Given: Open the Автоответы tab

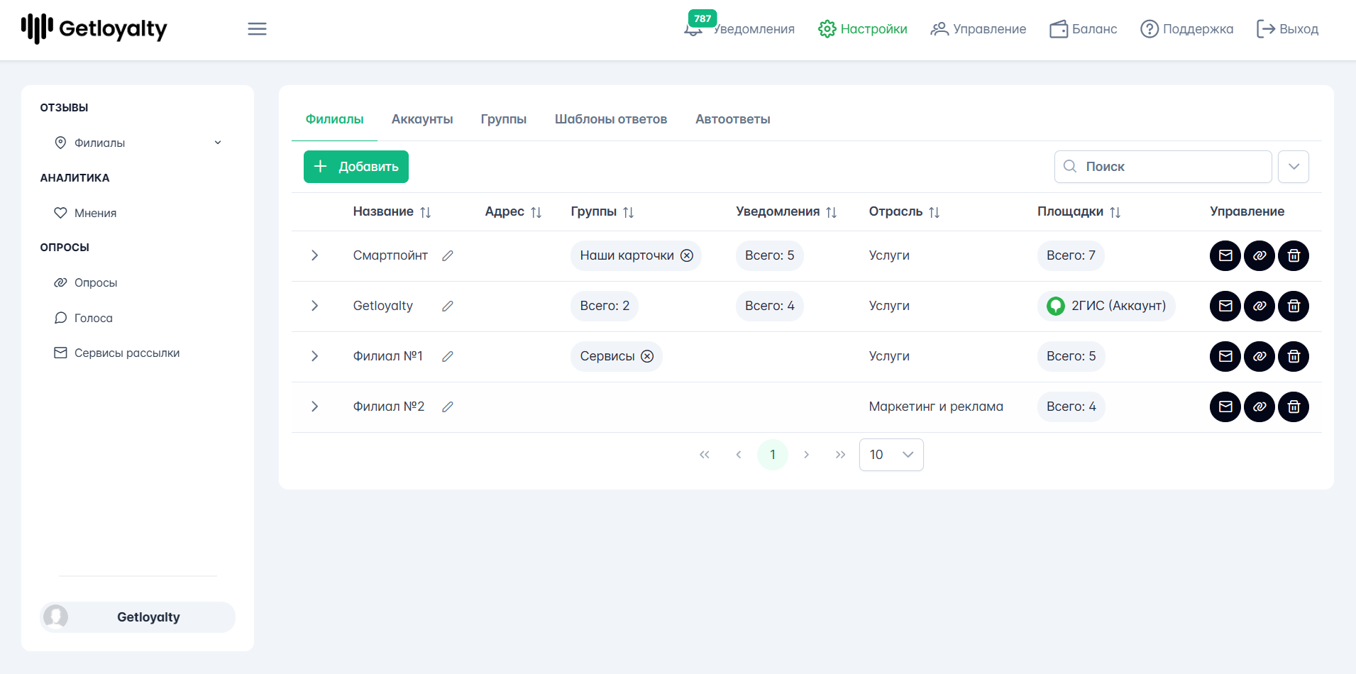Looking at the screenshot, I should point(733,119).
